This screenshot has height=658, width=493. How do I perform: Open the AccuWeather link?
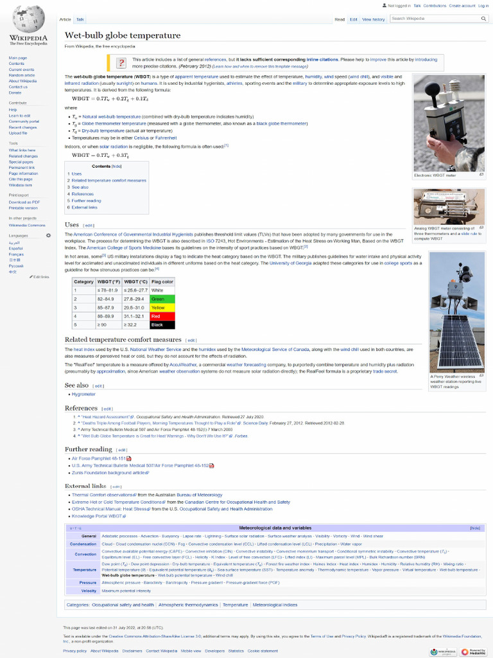(183, 365)
